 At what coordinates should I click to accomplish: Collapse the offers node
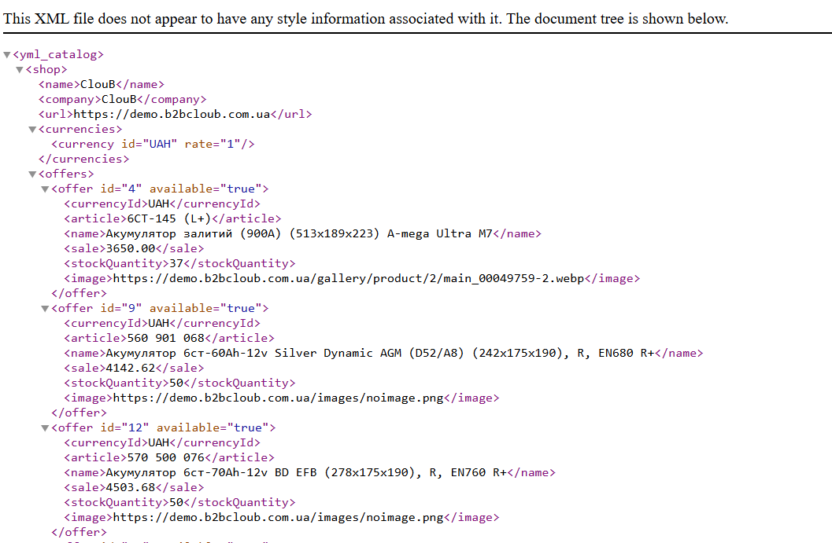32,174
